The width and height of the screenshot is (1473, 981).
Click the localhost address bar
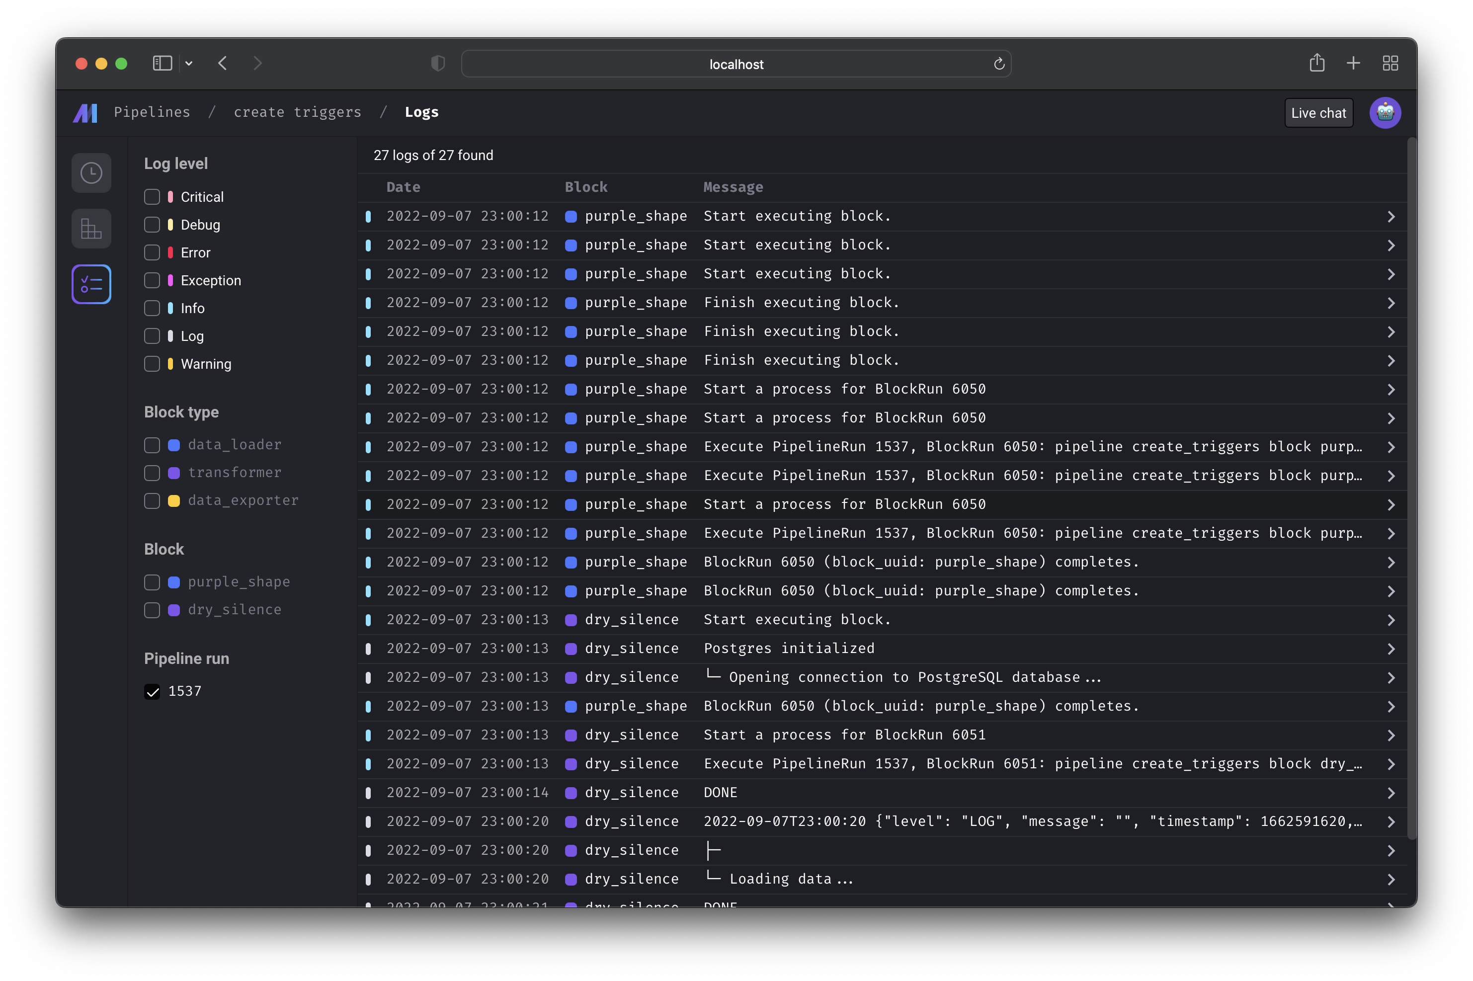click(x=736, y=64)
